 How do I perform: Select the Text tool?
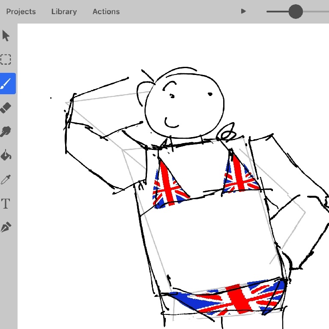[6, 203]
